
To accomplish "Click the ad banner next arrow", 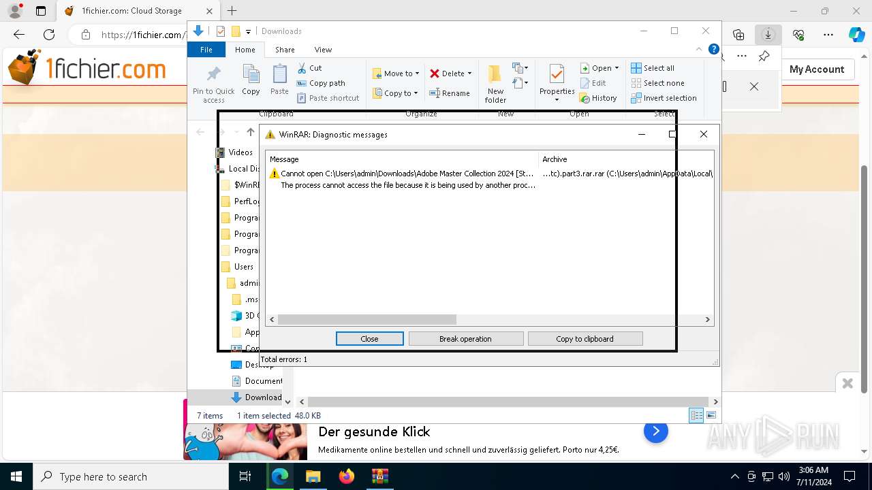I will (655, 431).
